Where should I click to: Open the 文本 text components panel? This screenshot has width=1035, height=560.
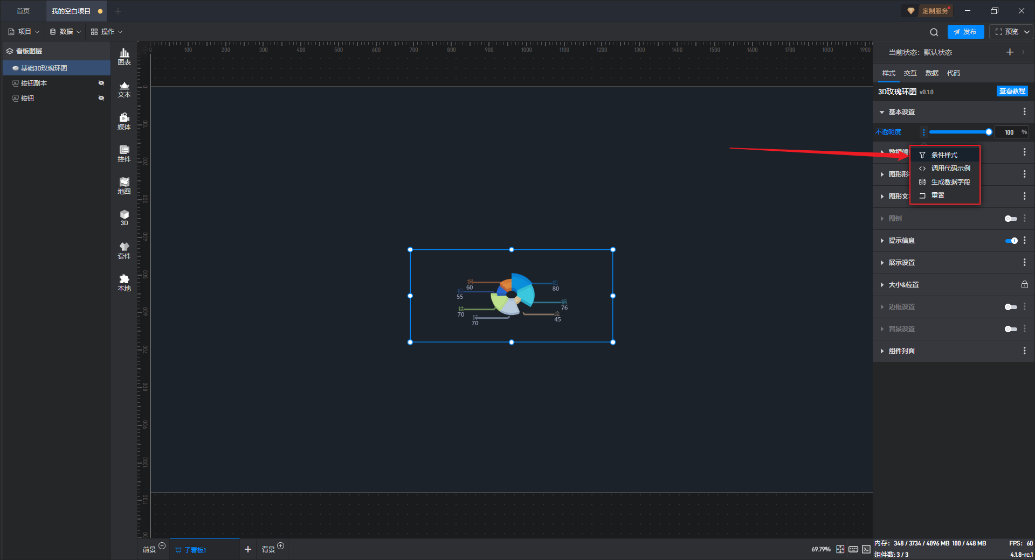124,89
